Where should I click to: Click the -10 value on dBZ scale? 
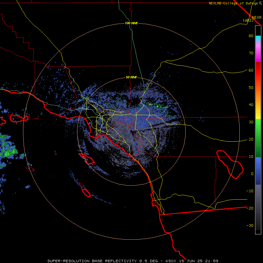pyautogui.click(x=250, y=191)
